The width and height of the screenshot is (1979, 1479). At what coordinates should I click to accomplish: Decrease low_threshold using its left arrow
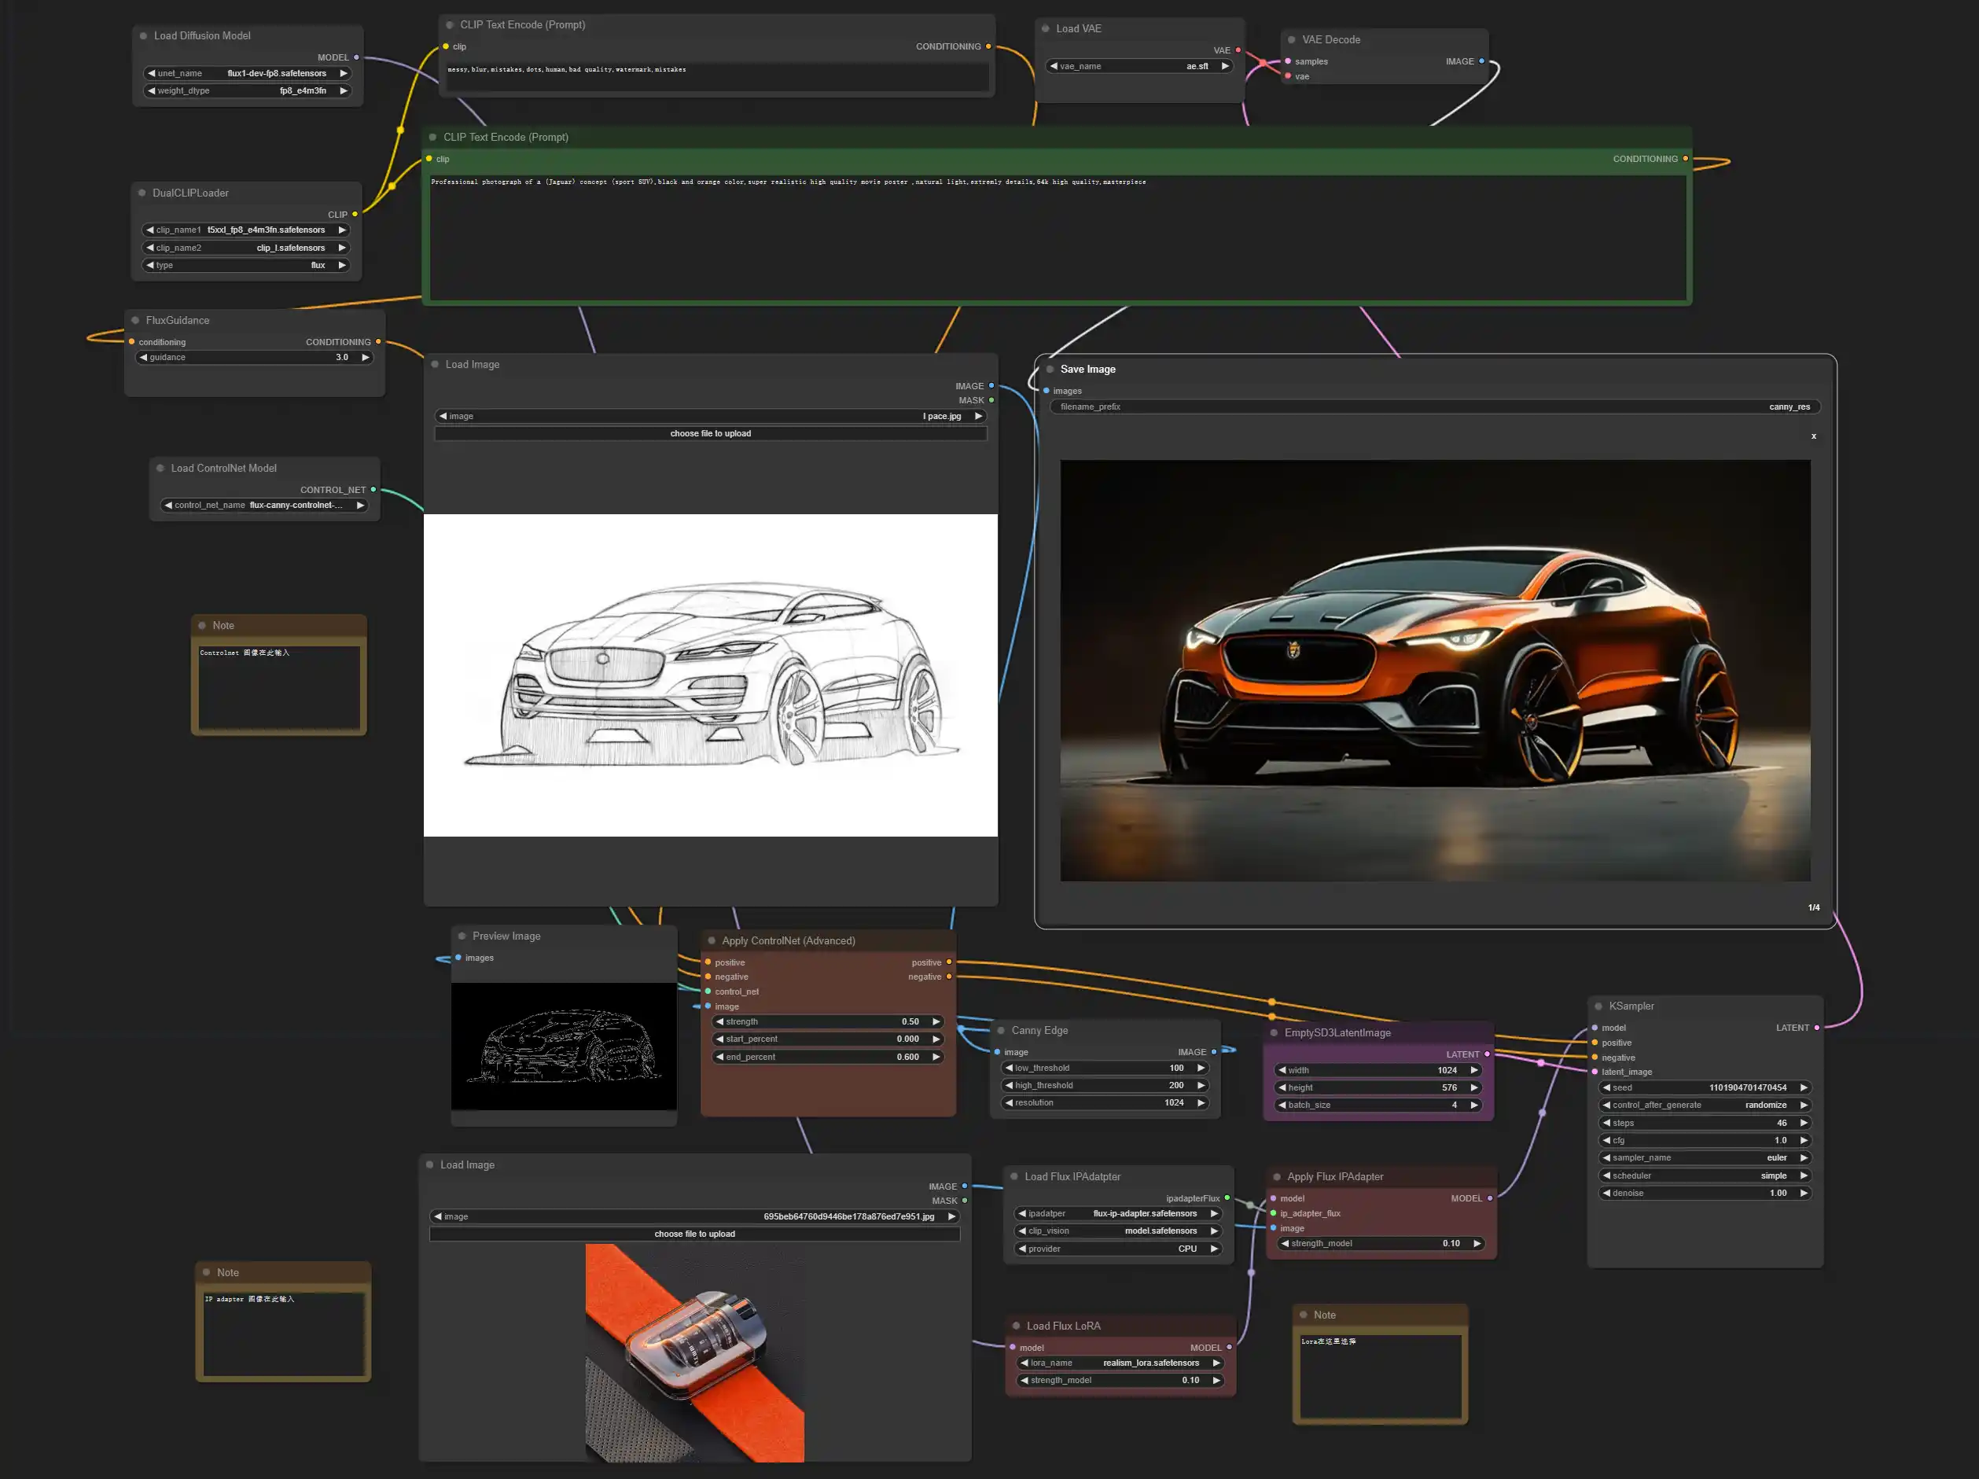(x=1010, y=1068)
